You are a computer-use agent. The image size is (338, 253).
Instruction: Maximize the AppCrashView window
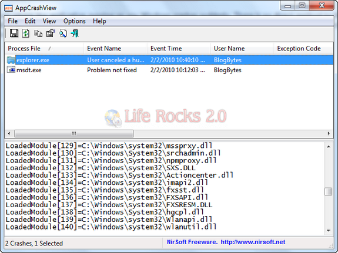coord(302,6)
